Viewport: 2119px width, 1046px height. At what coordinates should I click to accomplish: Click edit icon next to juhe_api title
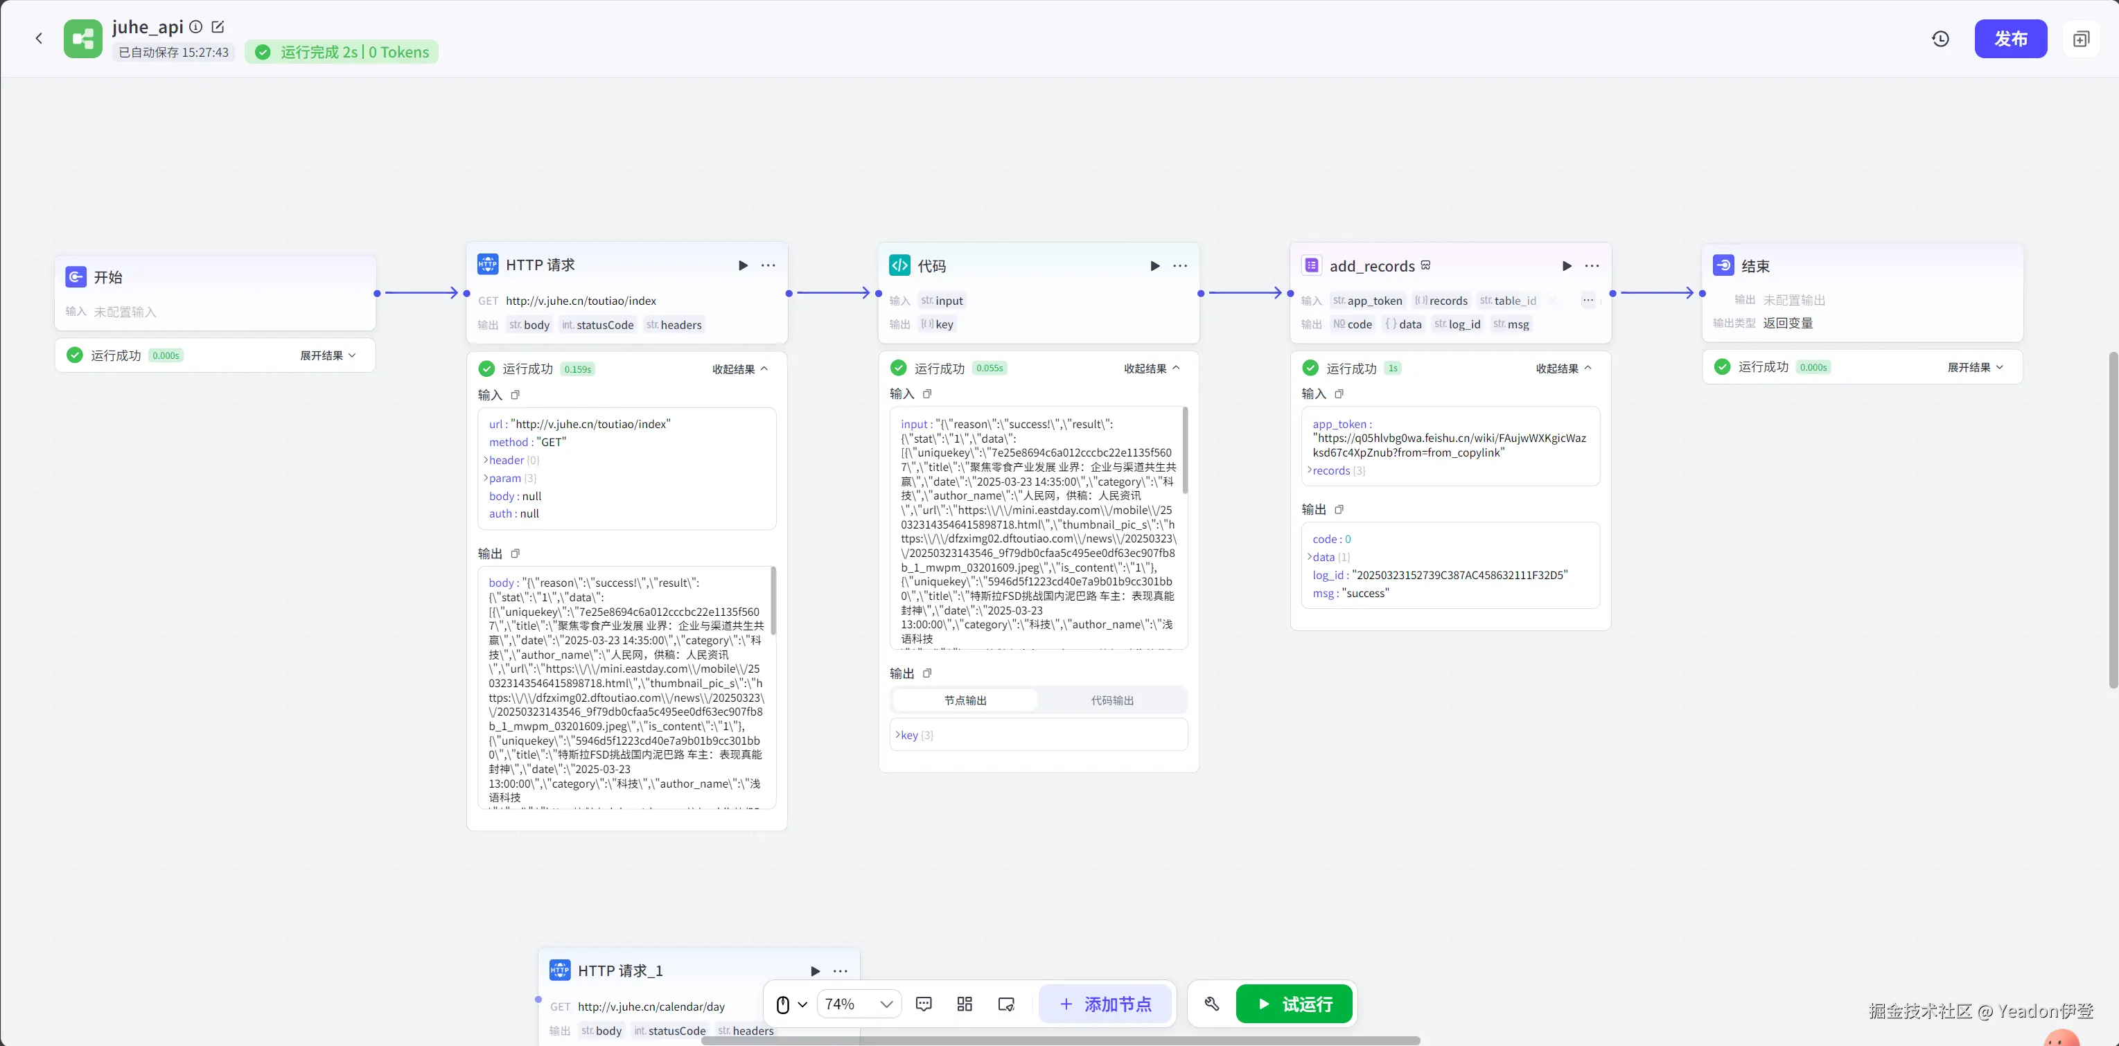coord(218,26)
